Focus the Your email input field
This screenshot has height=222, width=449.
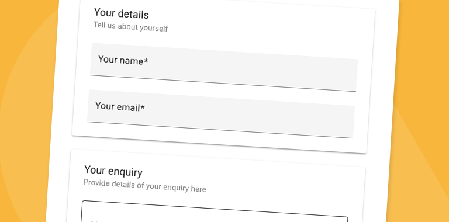[x=221, y=114]
